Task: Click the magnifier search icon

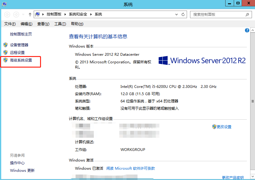Action: (x=247, y=15)
